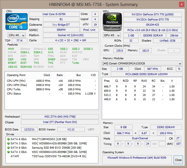
Task: Click the Intel Core i5-3570K name field
Action: tap(54, 14)
